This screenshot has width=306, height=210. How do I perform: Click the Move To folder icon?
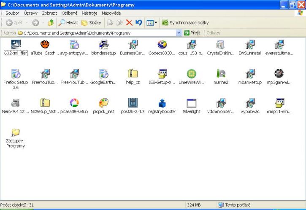(x=110, y=23)
